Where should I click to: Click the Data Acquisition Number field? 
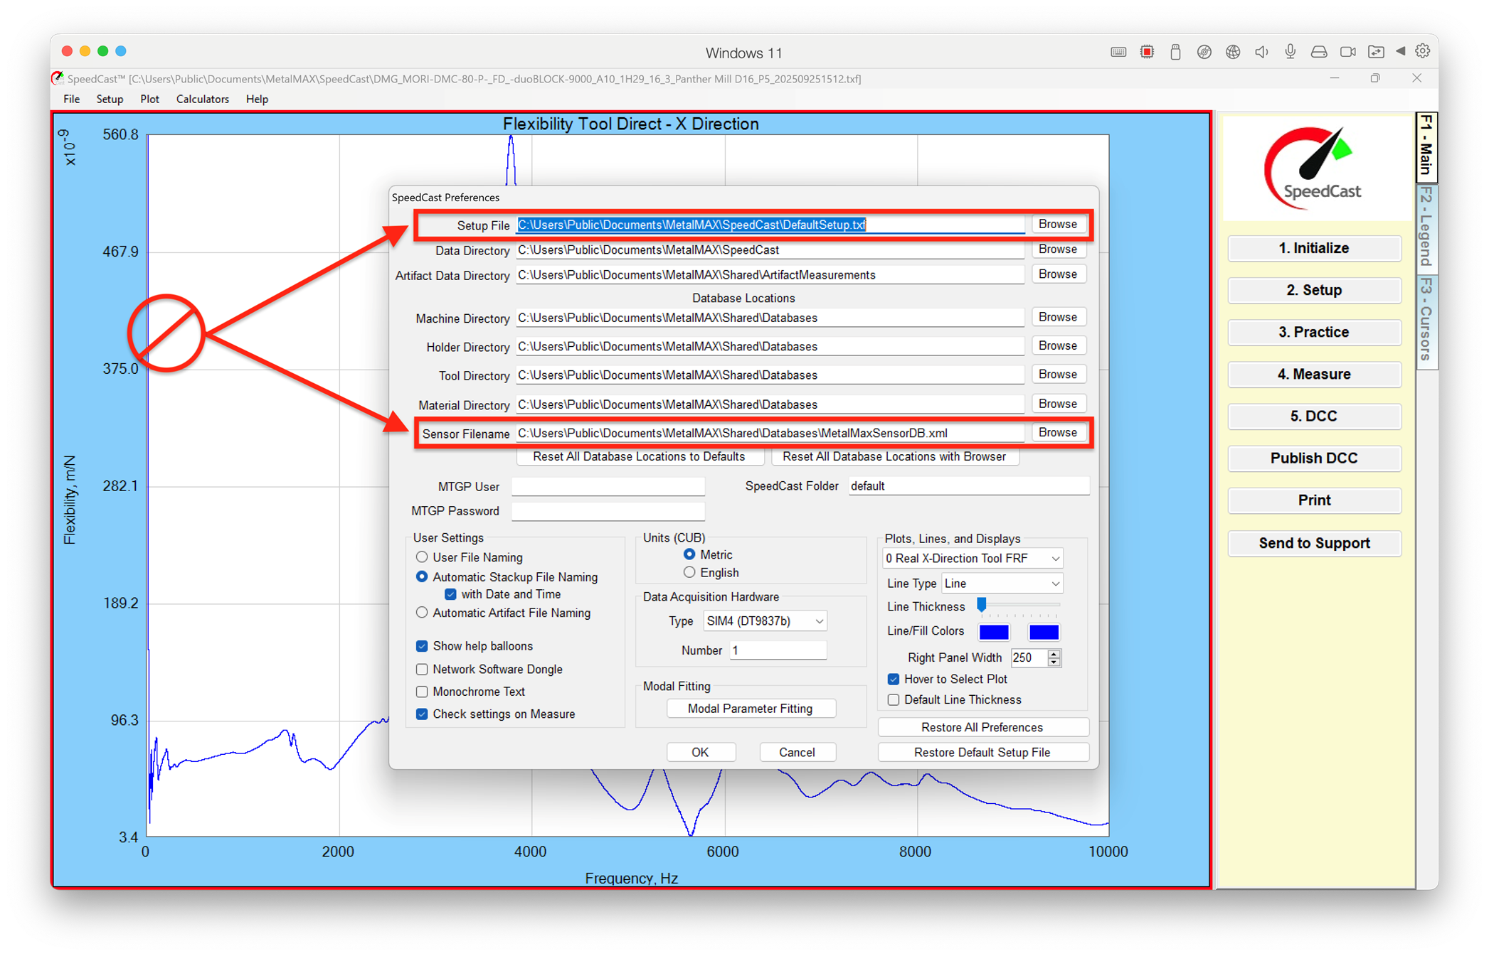[778, 650]
